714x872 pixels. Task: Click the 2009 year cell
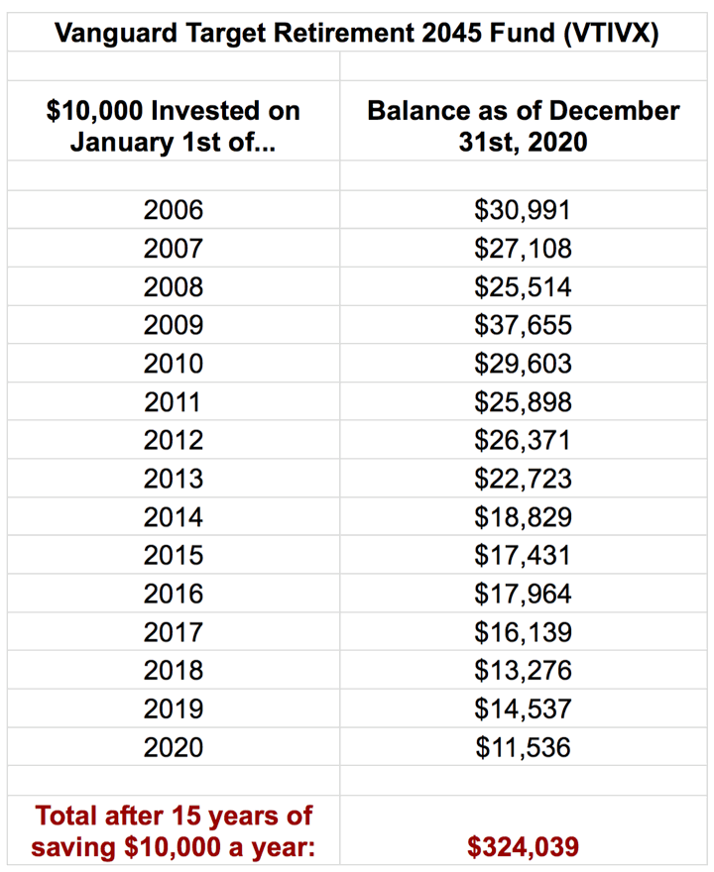[174, 325]
